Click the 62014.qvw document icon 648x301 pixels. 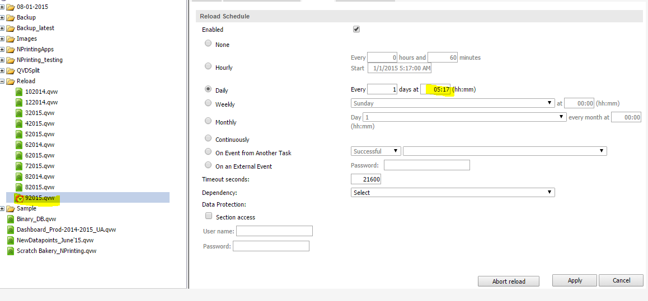pyautogui.click(x=18, y=145)
